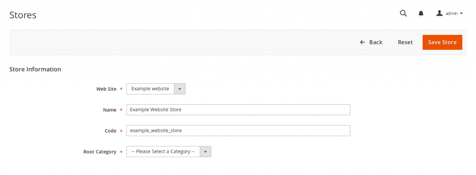Viewport: 476px width, 175px height.
Task: Click the Code field label
Action: point(111,131)
